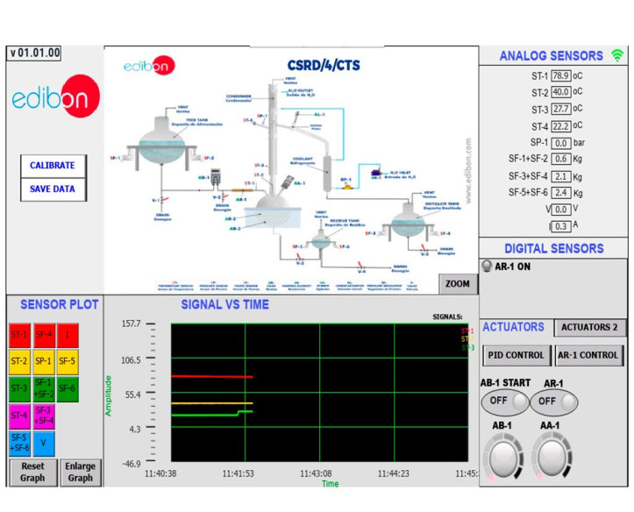The height and width of the screenshot is (512, 634).
Task: Click the AB-1 rotary knob
Action: coord(505,456)
